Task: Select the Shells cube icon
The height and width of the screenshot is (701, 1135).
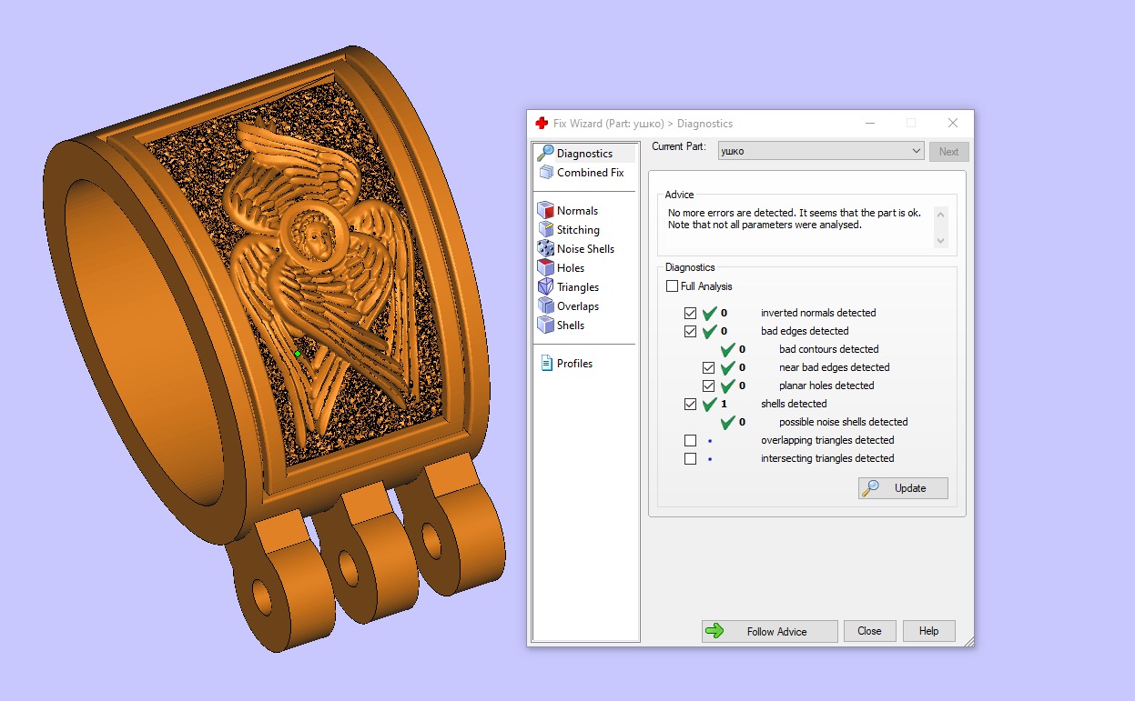Action: tap(545, 325)
